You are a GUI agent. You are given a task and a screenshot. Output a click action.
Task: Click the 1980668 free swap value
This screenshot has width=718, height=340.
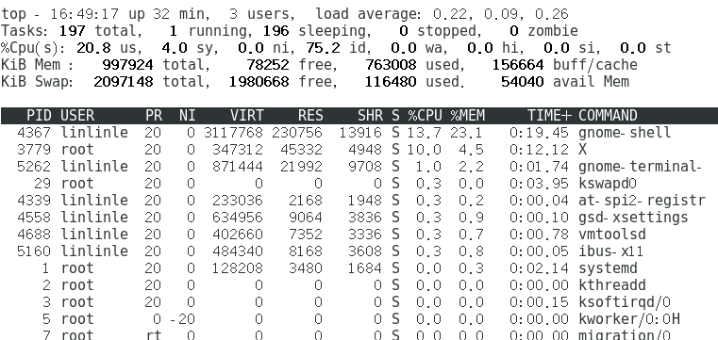click(x=259, y=82)
